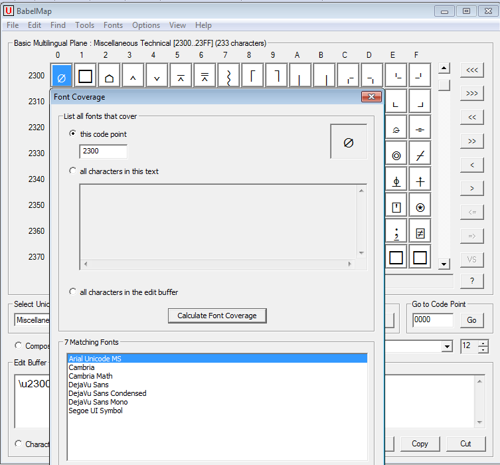Select the left floor character in column A
This screenshot has width=500, height=465.
(300, 76)
